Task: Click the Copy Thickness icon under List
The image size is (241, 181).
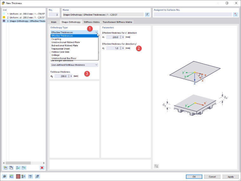Action: [x=11, y=168]
